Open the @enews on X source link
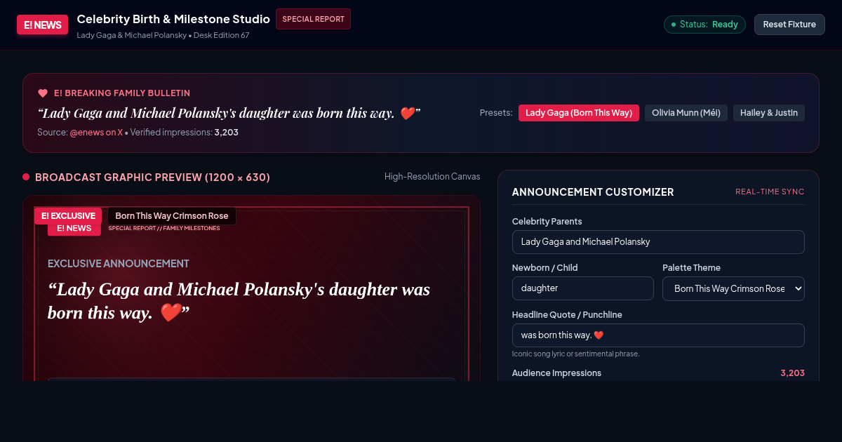The width and height of the screenshot is (842, 442). click(x=96, y=132)
